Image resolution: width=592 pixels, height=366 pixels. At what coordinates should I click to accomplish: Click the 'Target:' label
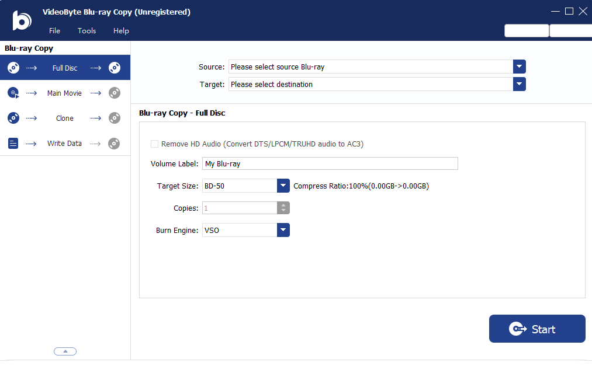tap(212, 85)
